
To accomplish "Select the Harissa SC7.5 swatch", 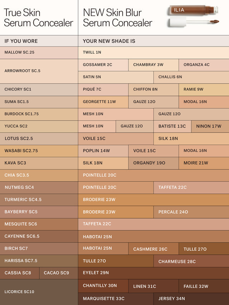I will [39, 261].
